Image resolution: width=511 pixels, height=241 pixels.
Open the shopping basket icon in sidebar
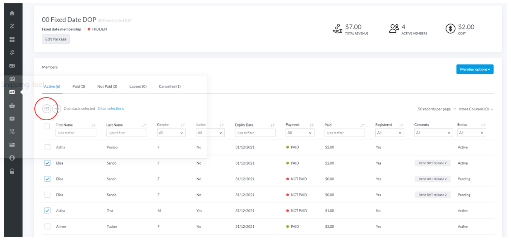(12, 105)
